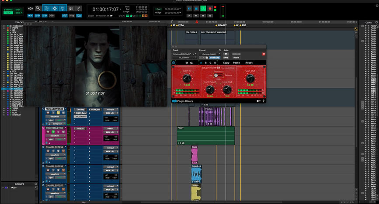The width and height of the screenshot is (379, 204).
Task: Open the plugin help question mark
Action: click(264, 101)
